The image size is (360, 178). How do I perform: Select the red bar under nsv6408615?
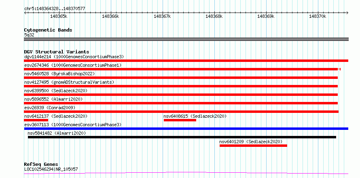click(x=180, y=120)
